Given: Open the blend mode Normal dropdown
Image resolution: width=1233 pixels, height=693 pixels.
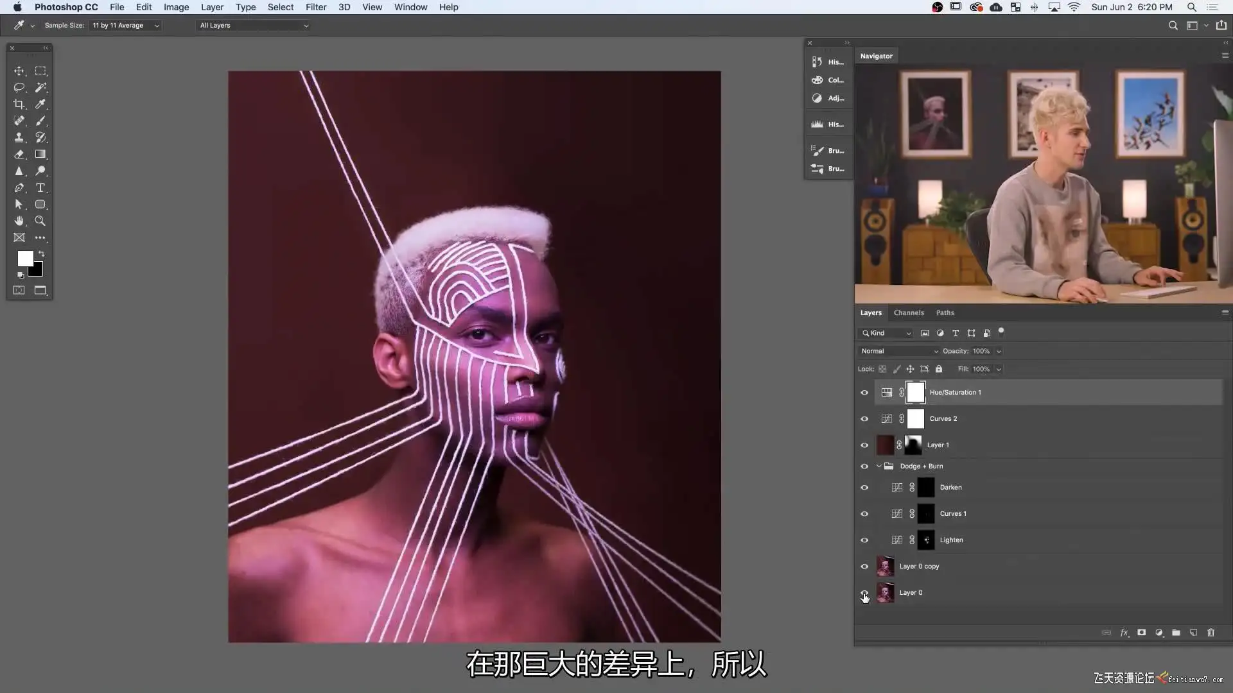Looking at the screenshot, I should [898, 351].
